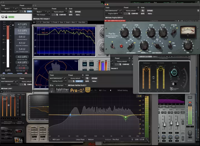
Task: Click the Auto plugin automation icon in PAZ-Analyzer window
Action: [71, 12]
